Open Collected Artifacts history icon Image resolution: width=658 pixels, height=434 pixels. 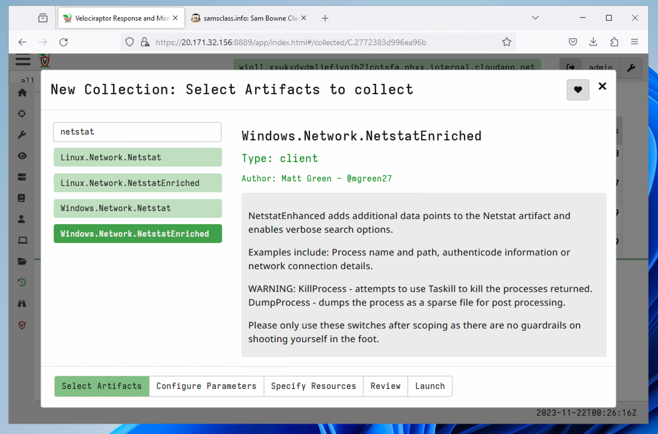click(x=22, y=282)
